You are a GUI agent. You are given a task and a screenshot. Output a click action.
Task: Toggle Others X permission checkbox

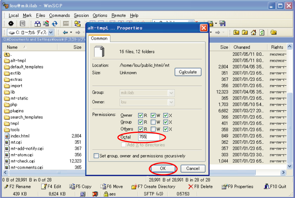(x=165, y=129)
